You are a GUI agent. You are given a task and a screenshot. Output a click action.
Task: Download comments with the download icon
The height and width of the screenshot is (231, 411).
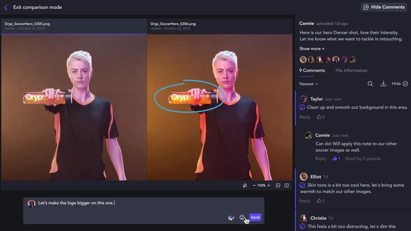[383, 84]
